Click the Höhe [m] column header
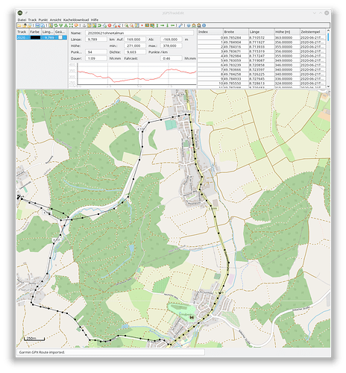Image resolution: width=346 pixels, height=373 pixels. click(287, 32)
